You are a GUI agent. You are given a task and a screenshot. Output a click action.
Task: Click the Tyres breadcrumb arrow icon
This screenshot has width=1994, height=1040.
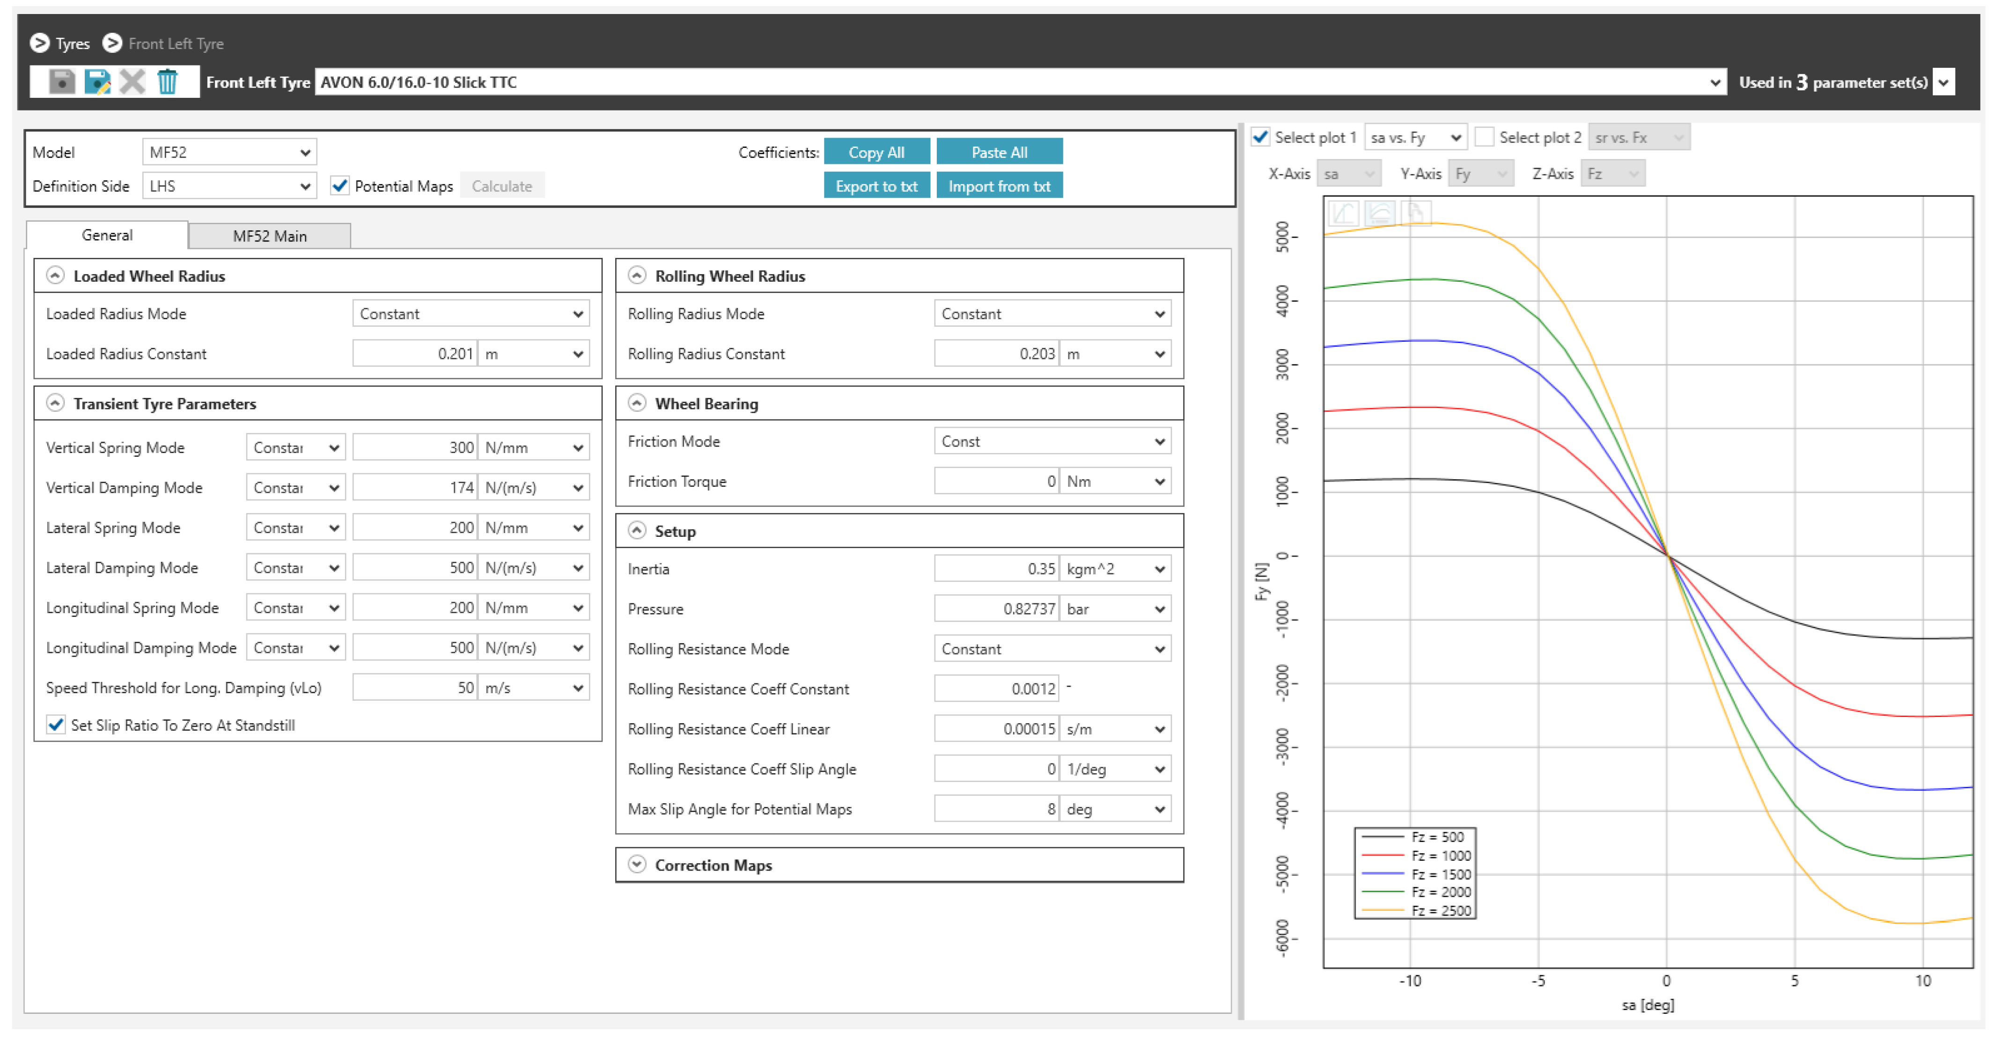point(39,44)
